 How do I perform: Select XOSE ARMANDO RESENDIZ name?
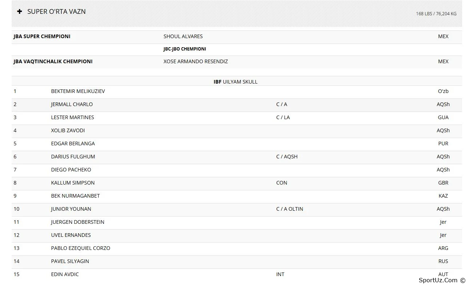point(196,61)
